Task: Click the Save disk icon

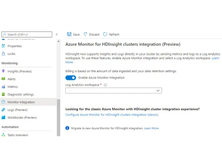Action: 69,34
